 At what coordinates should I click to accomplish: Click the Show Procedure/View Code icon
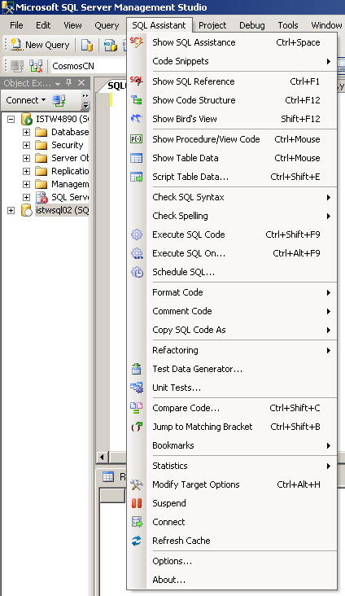137,139
